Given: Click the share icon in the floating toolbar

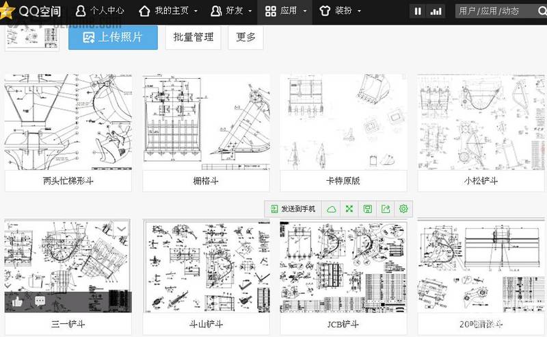Looking at the screenshot, I should click(386, 209).
